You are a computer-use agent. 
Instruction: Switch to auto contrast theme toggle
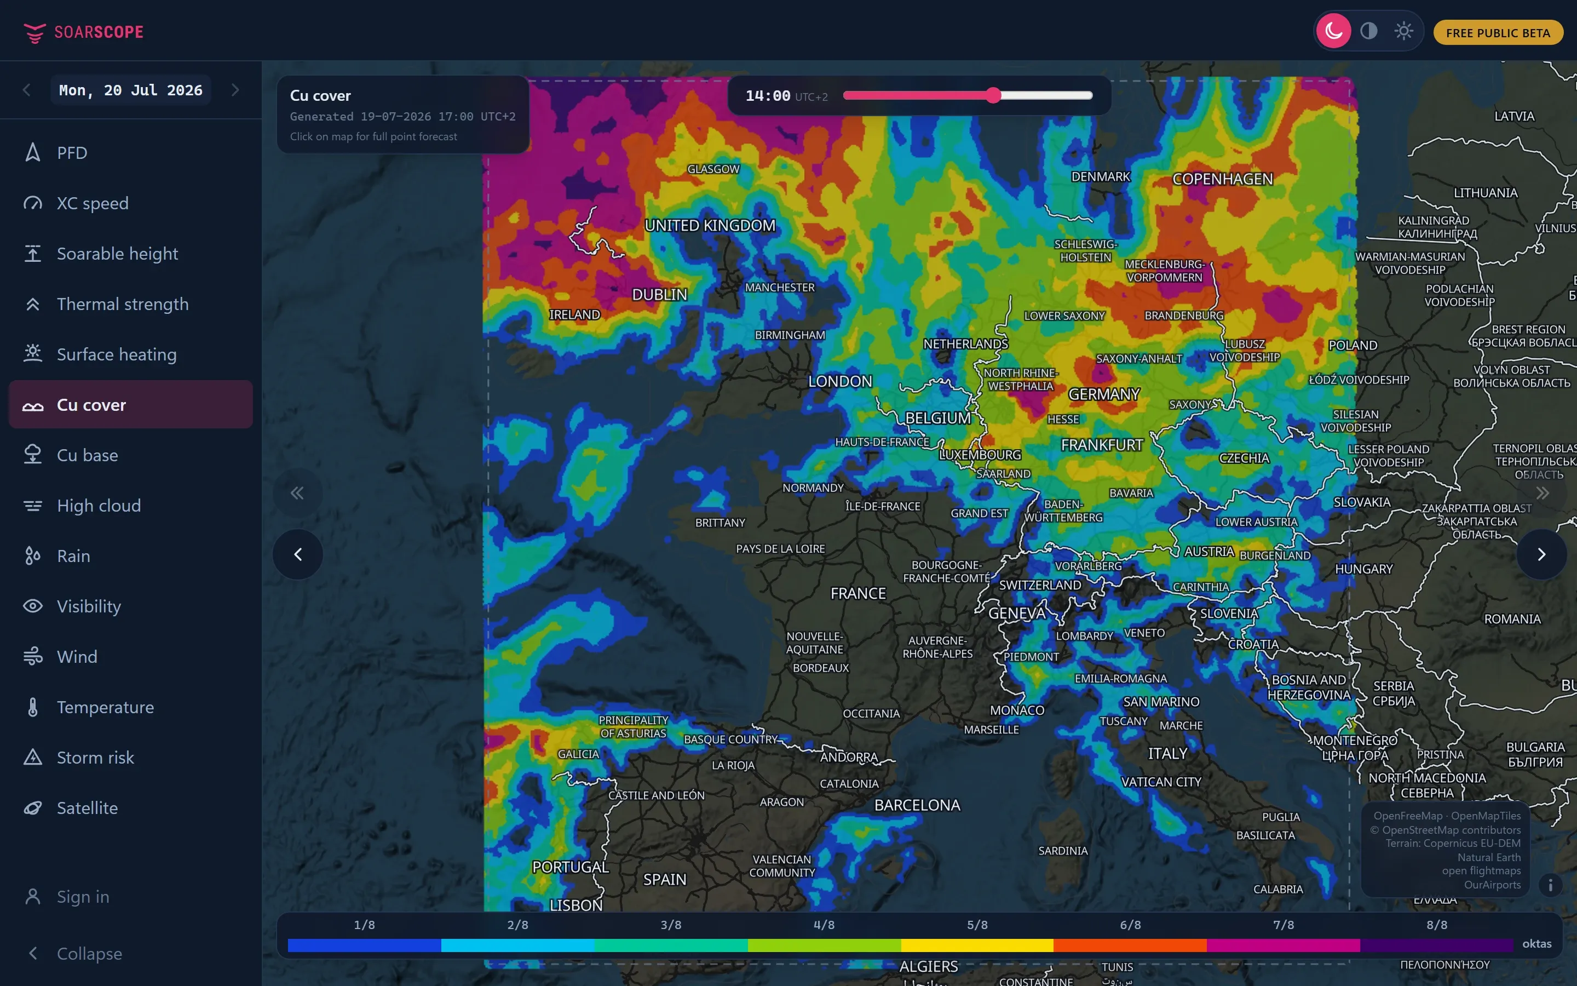point(1368,31)
